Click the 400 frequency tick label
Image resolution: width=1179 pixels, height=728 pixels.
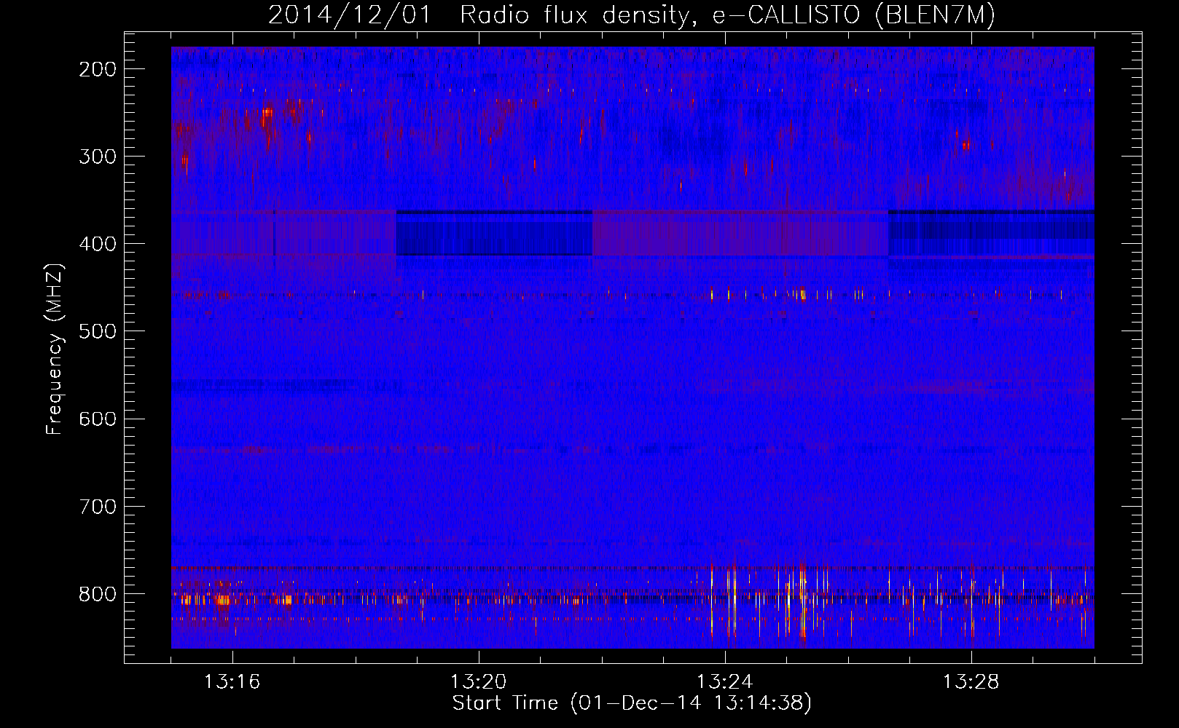(x=98, y=245)
